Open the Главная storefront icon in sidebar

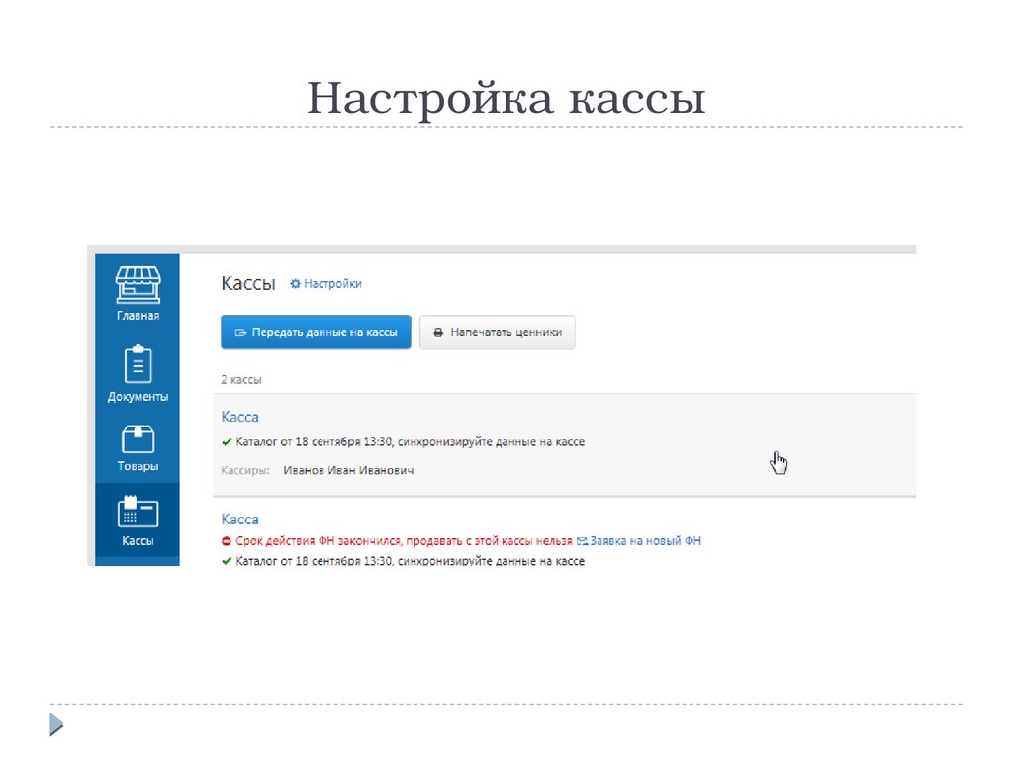tap(138, 285)
